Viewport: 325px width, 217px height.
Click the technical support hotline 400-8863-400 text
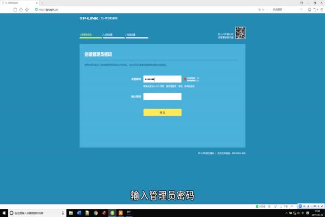[x=231, y=153]
